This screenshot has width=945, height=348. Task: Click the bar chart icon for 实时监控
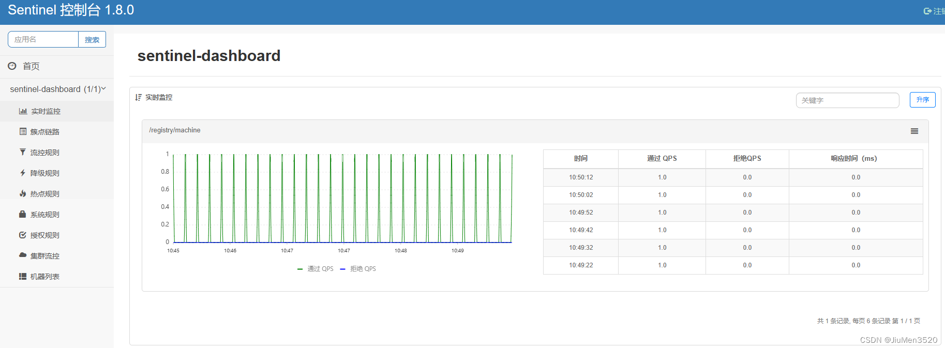click(23, 111)
